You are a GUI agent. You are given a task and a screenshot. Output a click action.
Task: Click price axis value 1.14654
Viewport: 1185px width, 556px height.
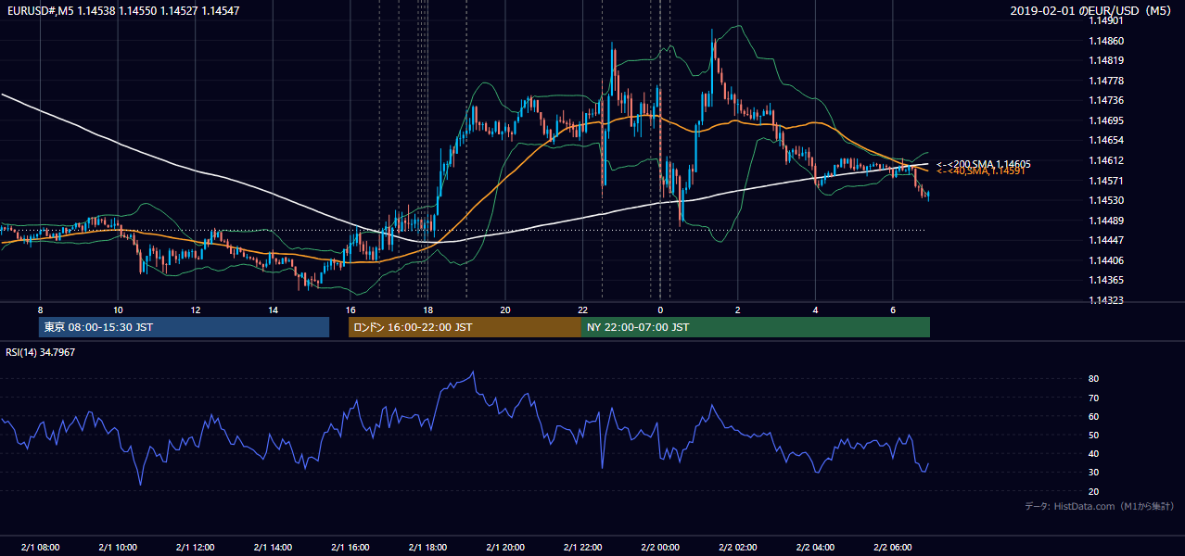(x=1106, y=140)
